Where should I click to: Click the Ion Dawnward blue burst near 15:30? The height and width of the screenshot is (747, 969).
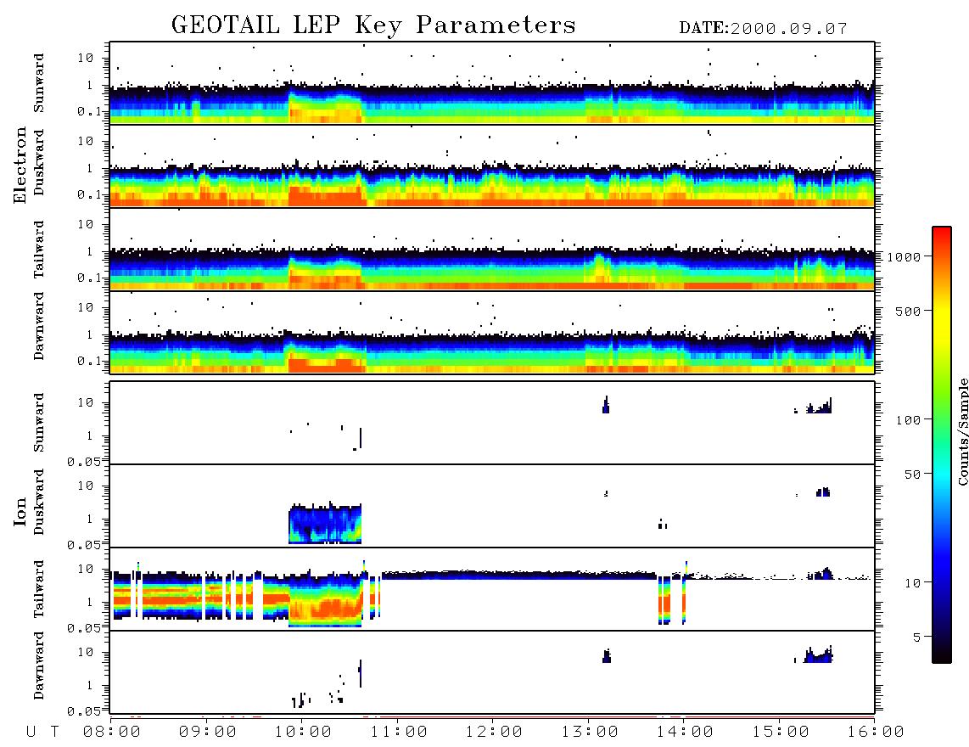[x=818, y=654]
